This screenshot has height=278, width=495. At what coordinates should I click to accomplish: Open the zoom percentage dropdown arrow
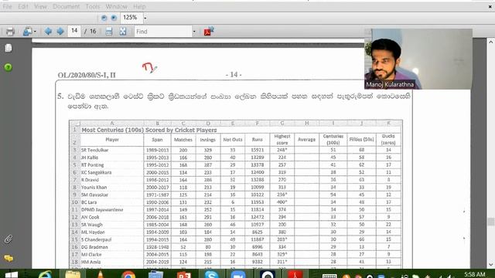click(145, 18)
